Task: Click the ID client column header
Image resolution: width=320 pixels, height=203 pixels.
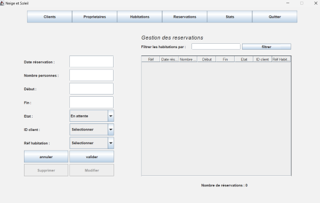Action: point(262,59)
